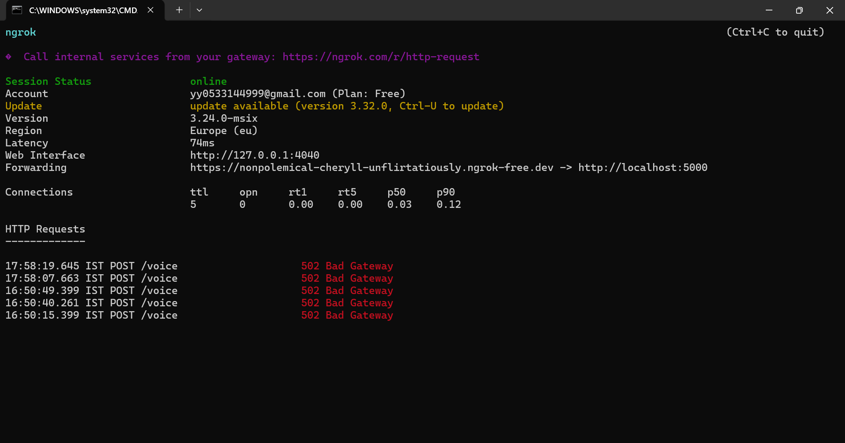Image resolution: width=845 pixels, height=443 pixels.
Task: Click the account email address text
Action: (x=257, y=94)
